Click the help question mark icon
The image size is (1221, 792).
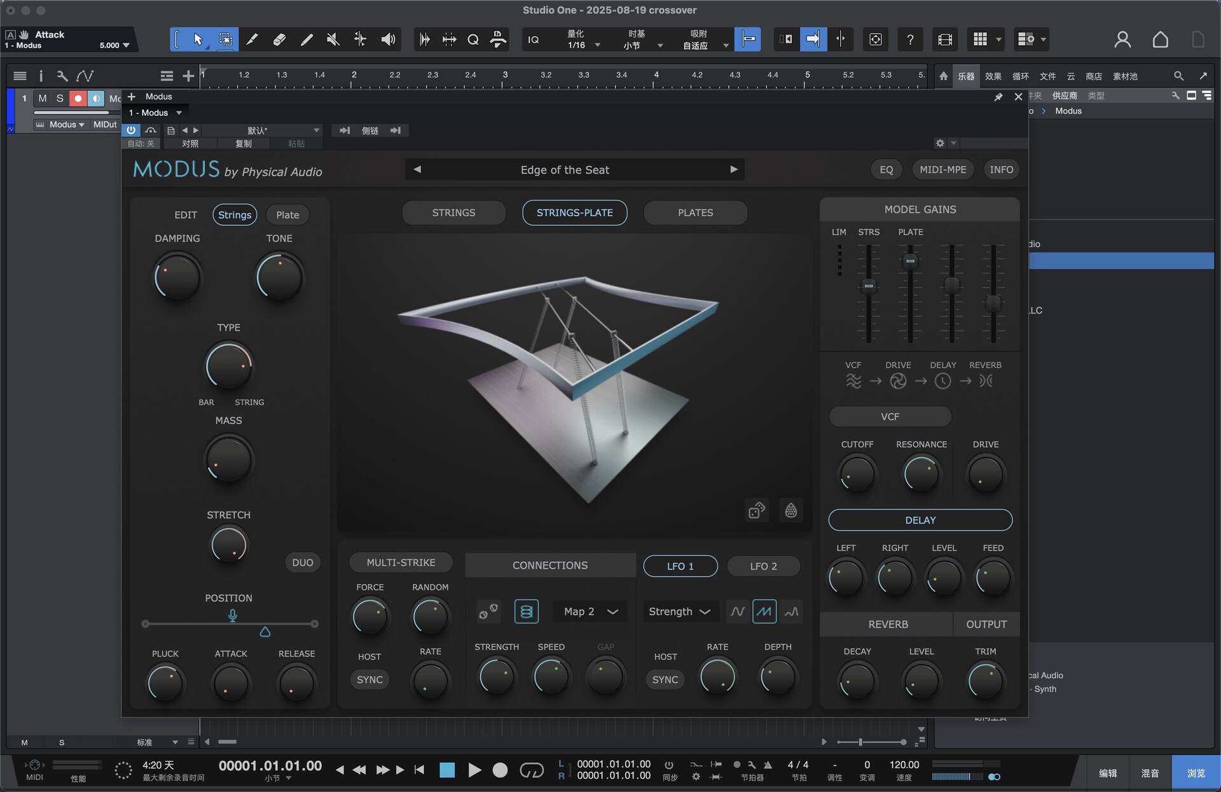click(x=910, y=39)
